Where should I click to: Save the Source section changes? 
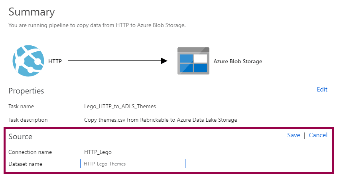[x=294, y=135]
